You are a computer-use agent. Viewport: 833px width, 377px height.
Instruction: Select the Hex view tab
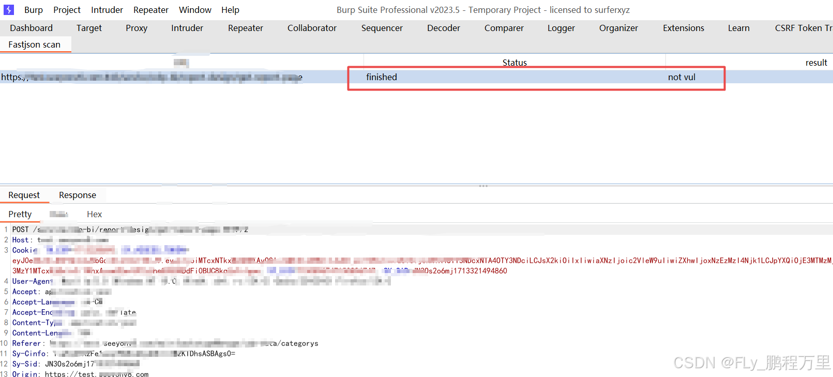tap(94, 214)
